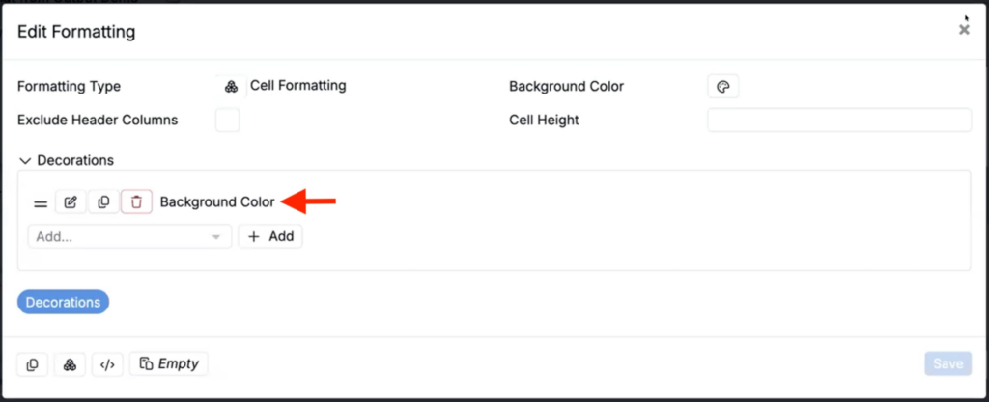Click the Cell Formatting type icon
Viewport: 989px width, 402px height.
[231, 87]
